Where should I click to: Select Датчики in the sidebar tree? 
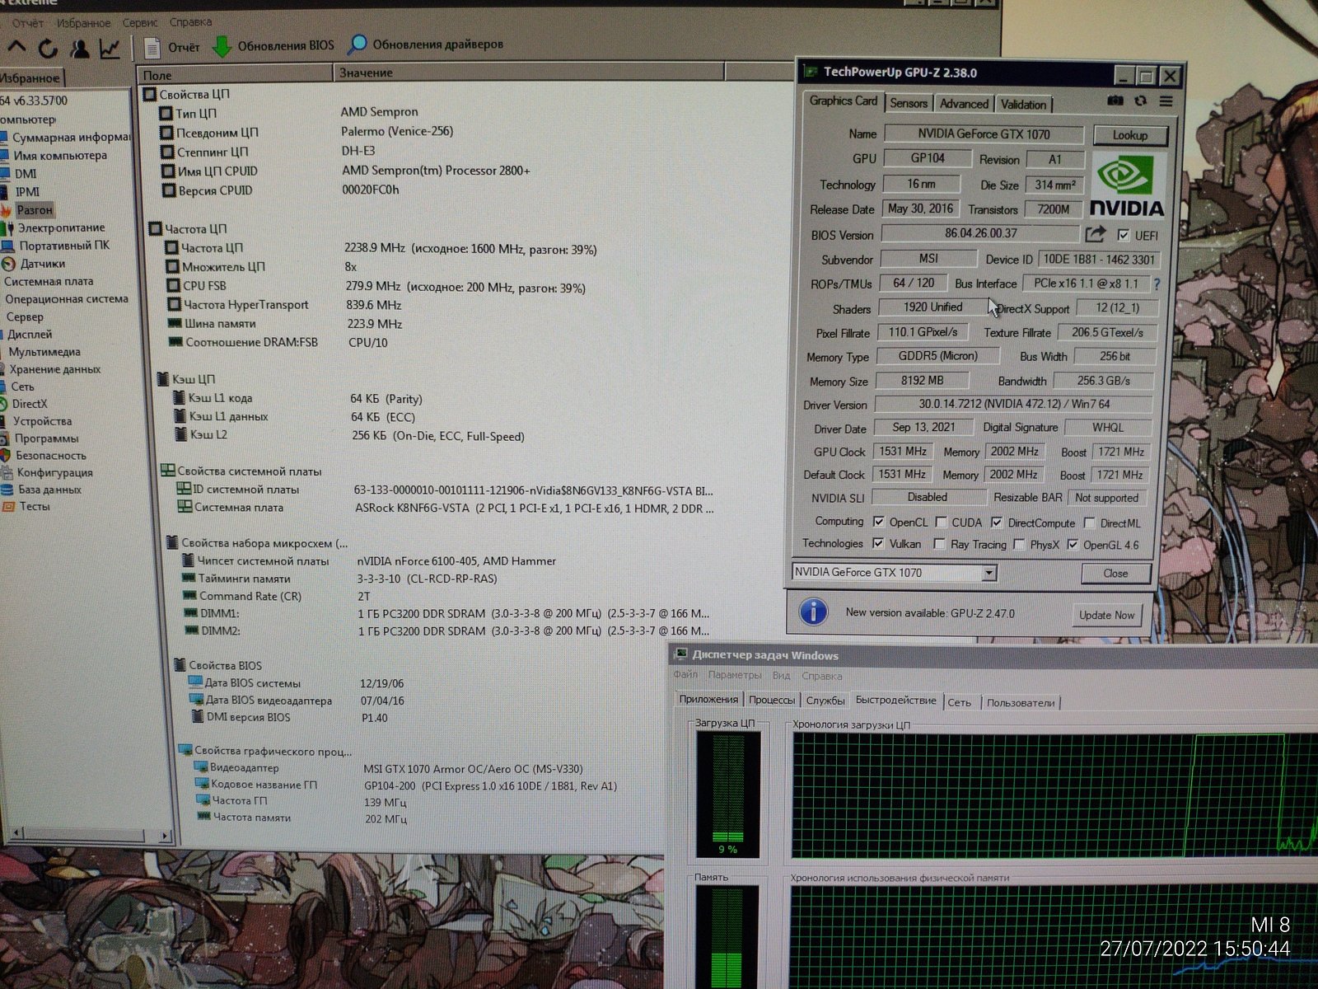[42, 264]
